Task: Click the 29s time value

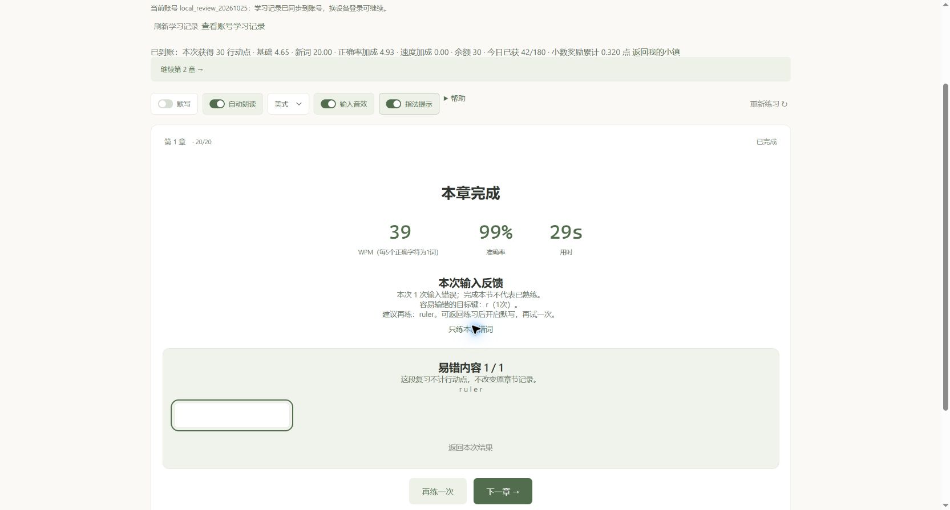Action: pyautogui.click(x=566, y=232)
